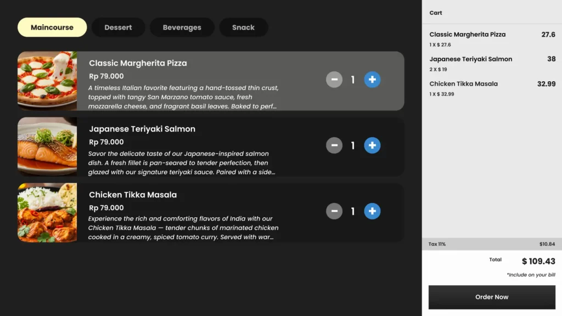Decrease Classic Margherita Pizza quantity with minus
The height and width of the screenshot is (316, 562).
click(334, 80)
